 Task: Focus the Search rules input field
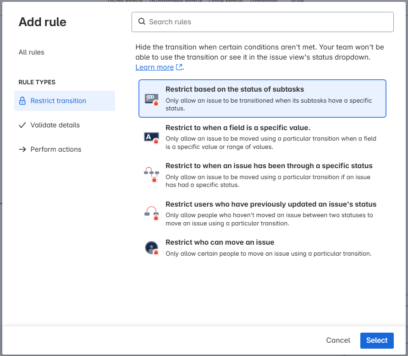[x=266, y=22]
